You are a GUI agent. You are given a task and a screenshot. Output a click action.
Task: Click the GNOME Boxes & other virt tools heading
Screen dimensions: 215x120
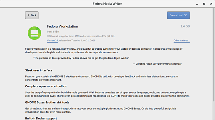pos(47,102)
